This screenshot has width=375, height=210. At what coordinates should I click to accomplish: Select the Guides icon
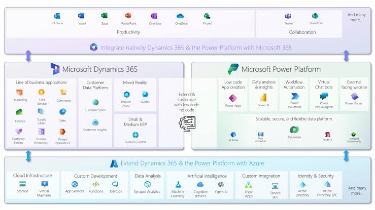(x=145, y=94)
